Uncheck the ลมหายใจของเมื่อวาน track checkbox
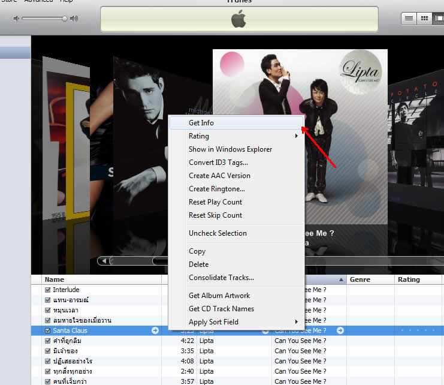 [47, 320]
